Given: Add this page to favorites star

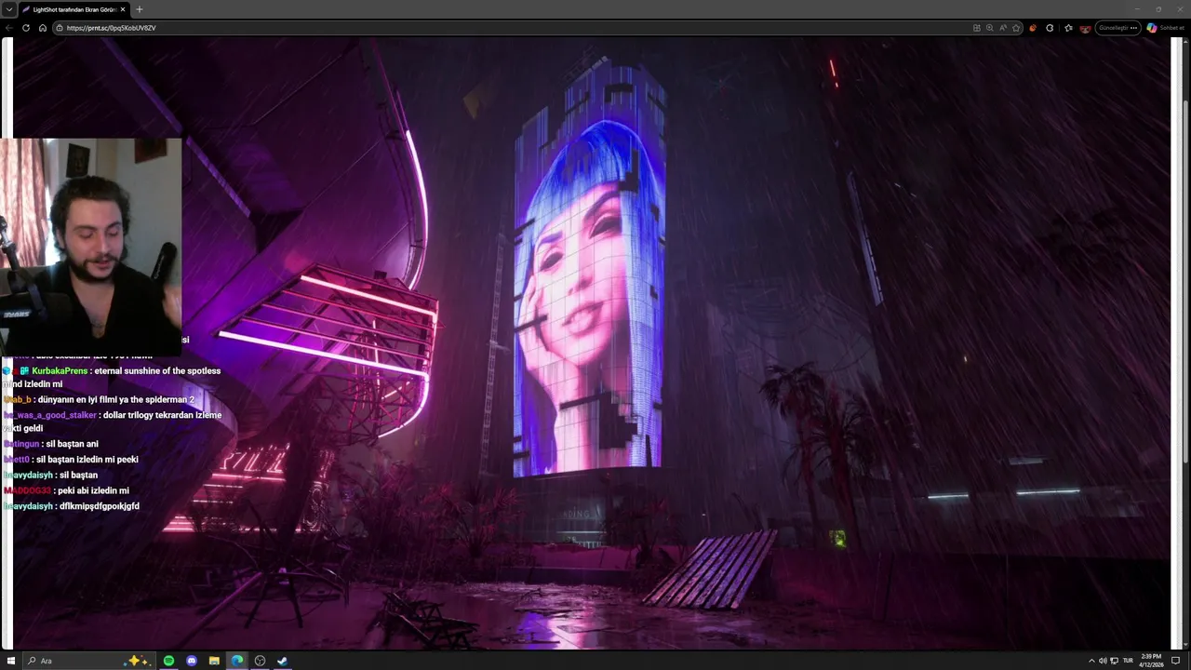Looking at the screenshot, I should coord(1016,28).
